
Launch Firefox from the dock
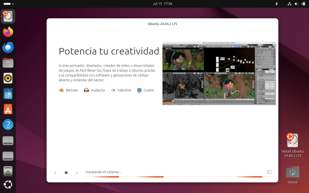(x=8, y=32)
